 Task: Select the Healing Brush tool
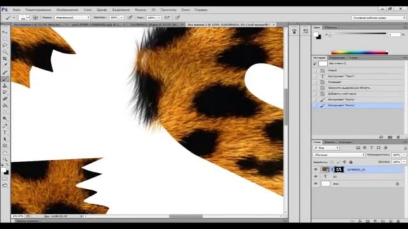click(4, 73)
